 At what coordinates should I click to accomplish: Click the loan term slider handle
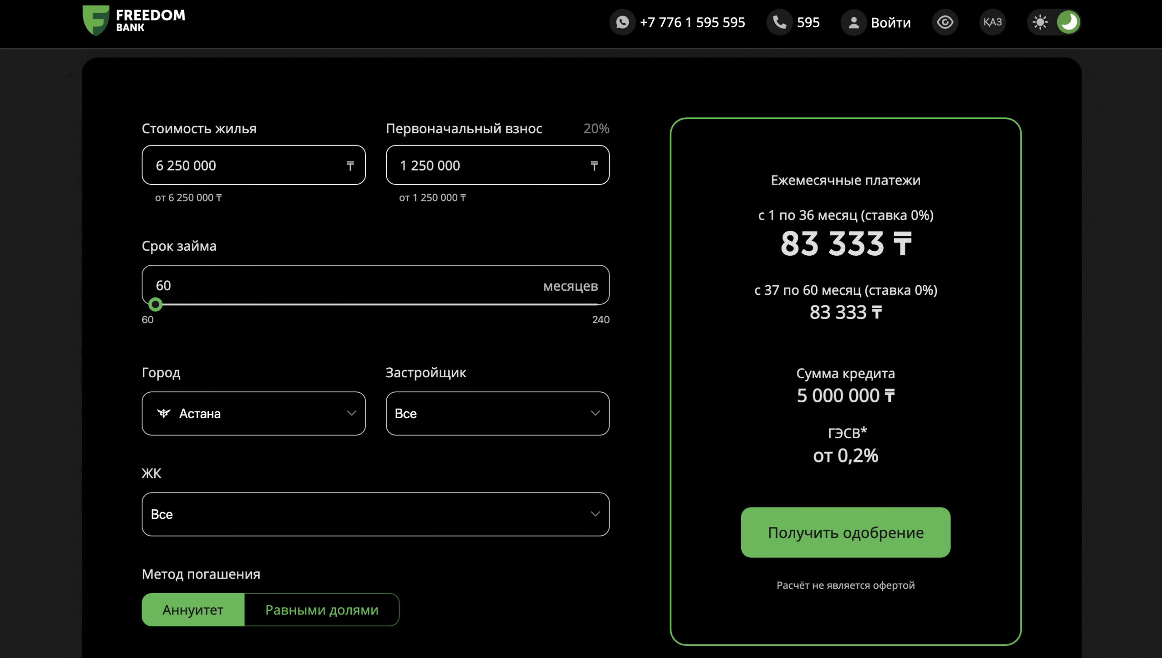(155, 304)
